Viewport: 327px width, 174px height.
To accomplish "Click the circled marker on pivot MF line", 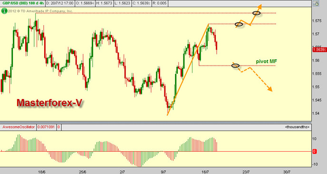I will (235, 66).
